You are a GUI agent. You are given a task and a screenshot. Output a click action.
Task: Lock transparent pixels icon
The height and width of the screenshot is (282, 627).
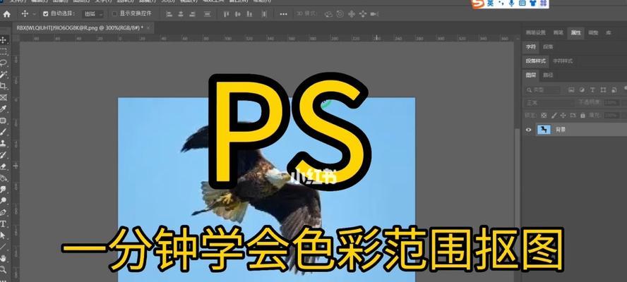pos(544,116)
